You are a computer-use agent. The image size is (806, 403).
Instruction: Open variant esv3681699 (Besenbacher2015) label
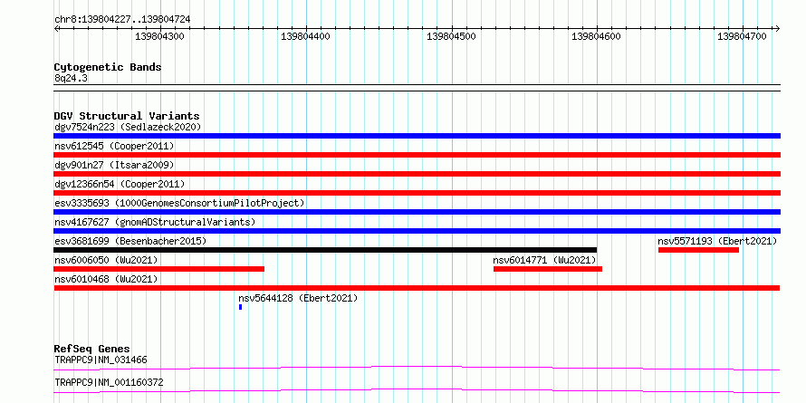pyautogui.click(x=130, y=241)
